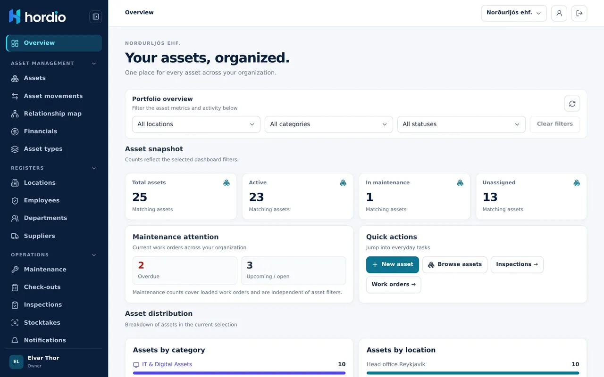
Task: Click the Head office Reykjavík progress bar
Action: click(x=473, y=373)
